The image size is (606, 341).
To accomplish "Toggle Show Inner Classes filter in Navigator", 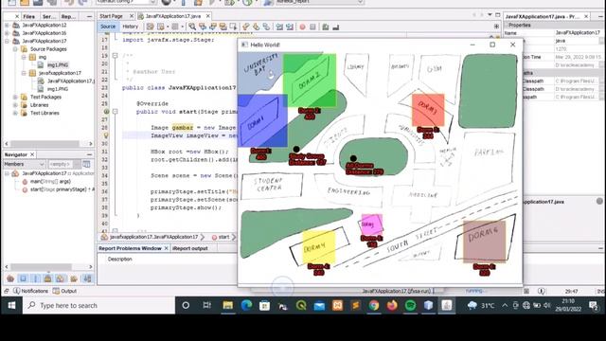I will click(61, 278).
